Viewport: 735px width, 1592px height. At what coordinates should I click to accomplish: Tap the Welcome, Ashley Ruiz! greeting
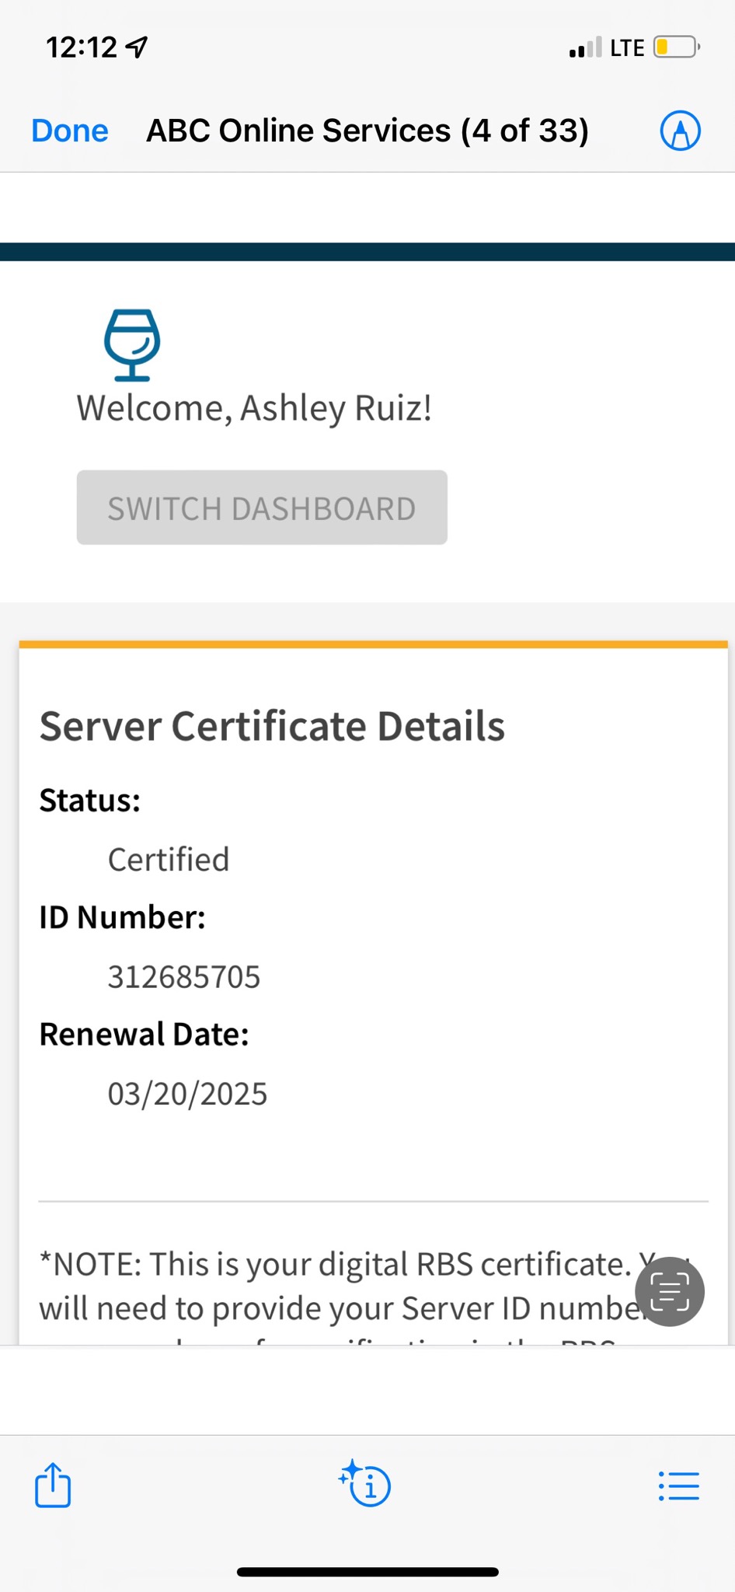(x=254, y=408)
